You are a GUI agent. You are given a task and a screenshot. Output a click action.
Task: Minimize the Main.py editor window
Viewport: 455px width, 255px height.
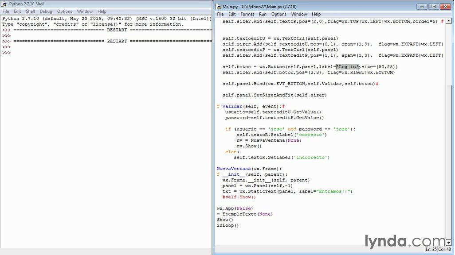[422, 6]
